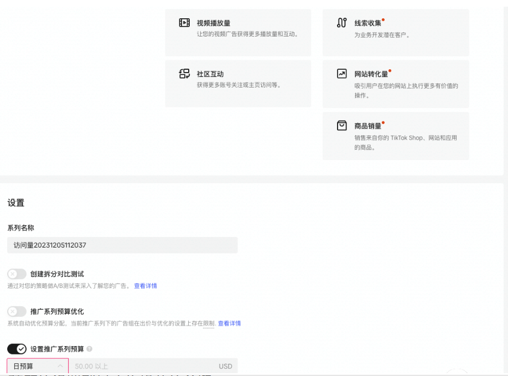This screenshot has width=508, height=376.
Task: Click the 设置推广系列预算 label text
Action: 57,349
